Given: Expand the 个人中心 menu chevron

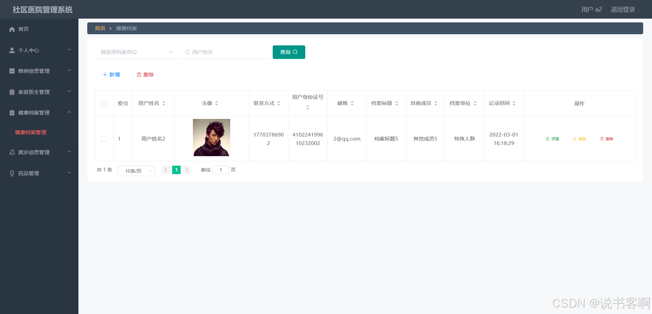Looking at the screenshot, I should point(69,50).
